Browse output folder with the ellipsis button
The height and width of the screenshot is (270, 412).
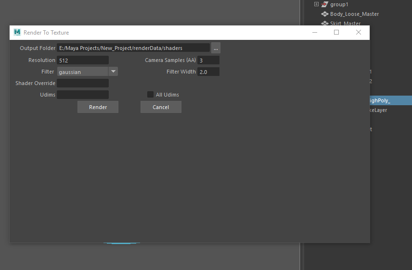click(x=216, y=48)
